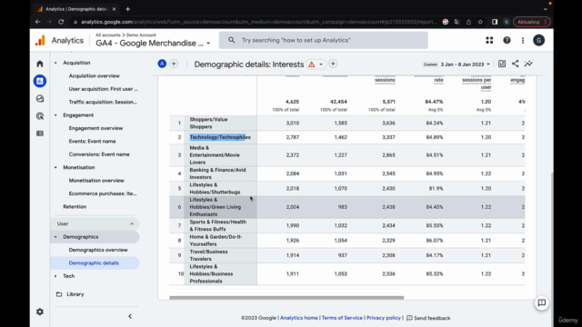
Task: Click the All accounts breadcrumb
Action: click(108, 35)
